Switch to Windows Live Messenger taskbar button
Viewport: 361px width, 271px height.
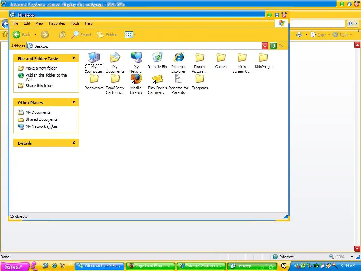coord(100,266)
